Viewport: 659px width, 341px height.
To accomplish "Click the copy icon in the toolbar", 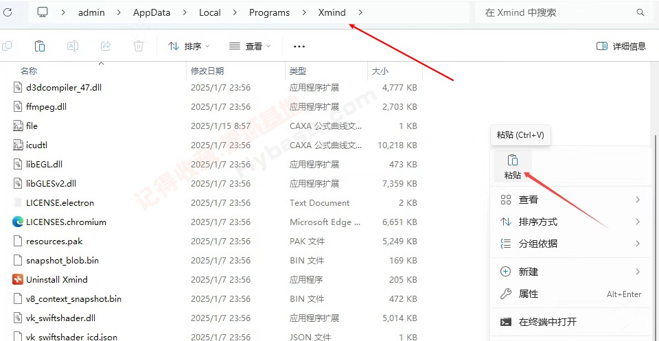I will [x=7, y=46].
